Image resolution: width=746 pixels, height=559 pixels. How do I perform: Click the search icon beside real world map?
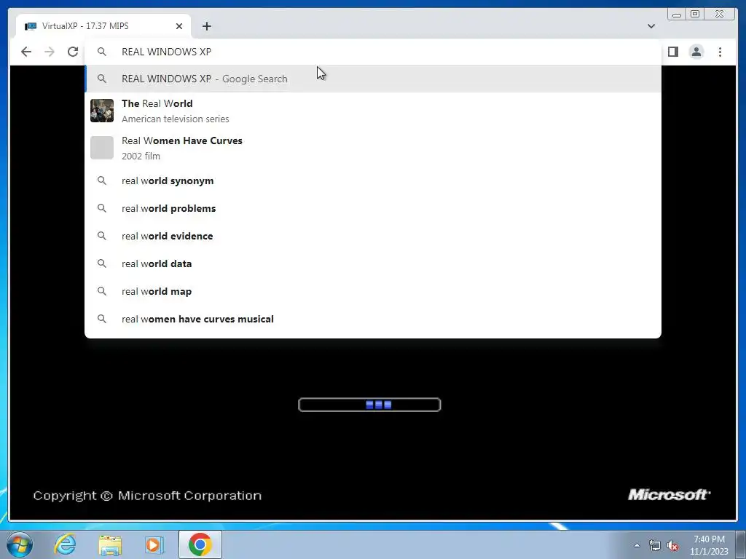(x=102, y=291)
